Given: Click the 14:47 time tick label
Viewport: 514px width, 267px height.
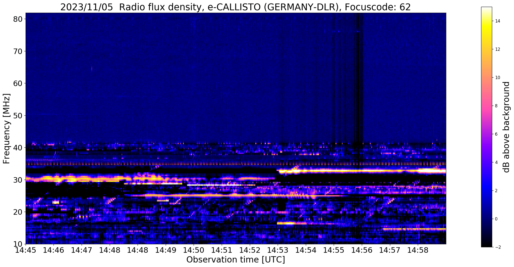Looking at the screenshot, I should pos(82,250).
